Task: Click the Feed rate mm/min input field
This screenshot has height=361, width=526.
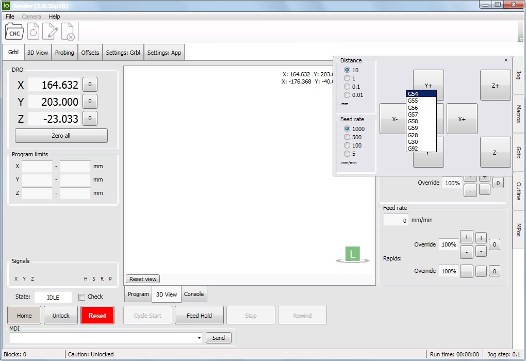Action: [x=396, y=220]
